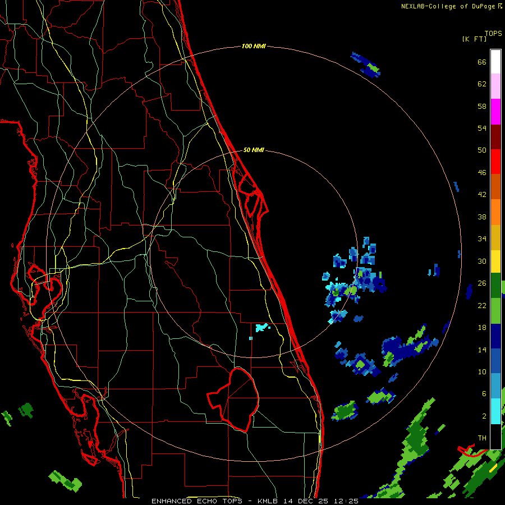Pick the gold legend swatch
The width and height of the screenshot is (505, 505).
click(495, 237)
